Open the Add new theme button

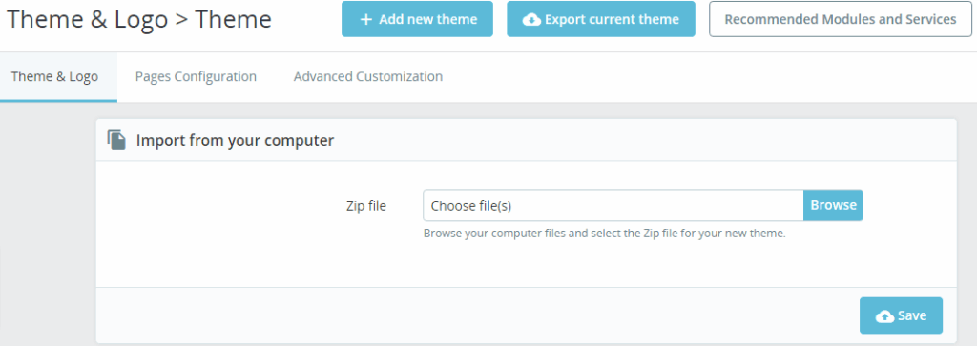coord(418,19)
